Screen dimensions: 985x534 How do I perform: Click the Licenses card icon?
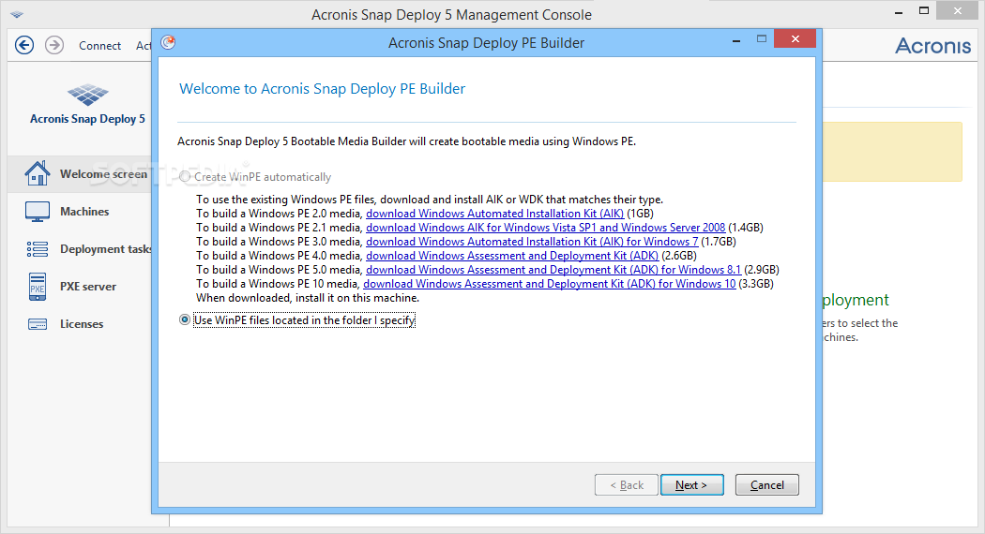pyautogui.click(x=38, y=324)
